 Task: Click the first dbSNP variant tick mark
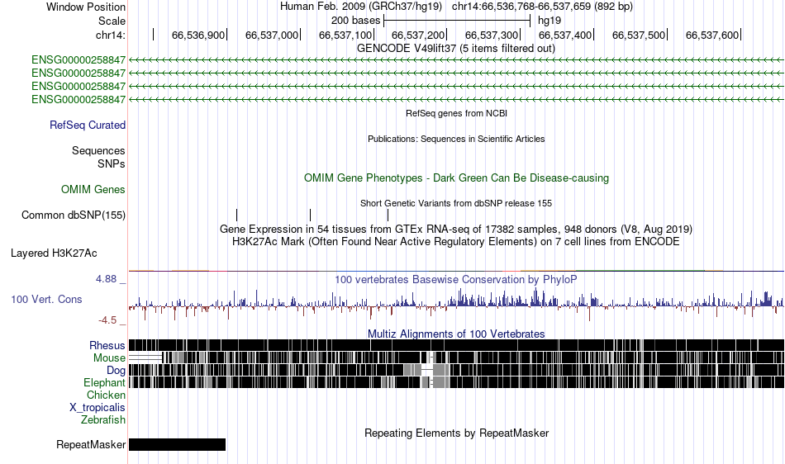pos(237,215)
